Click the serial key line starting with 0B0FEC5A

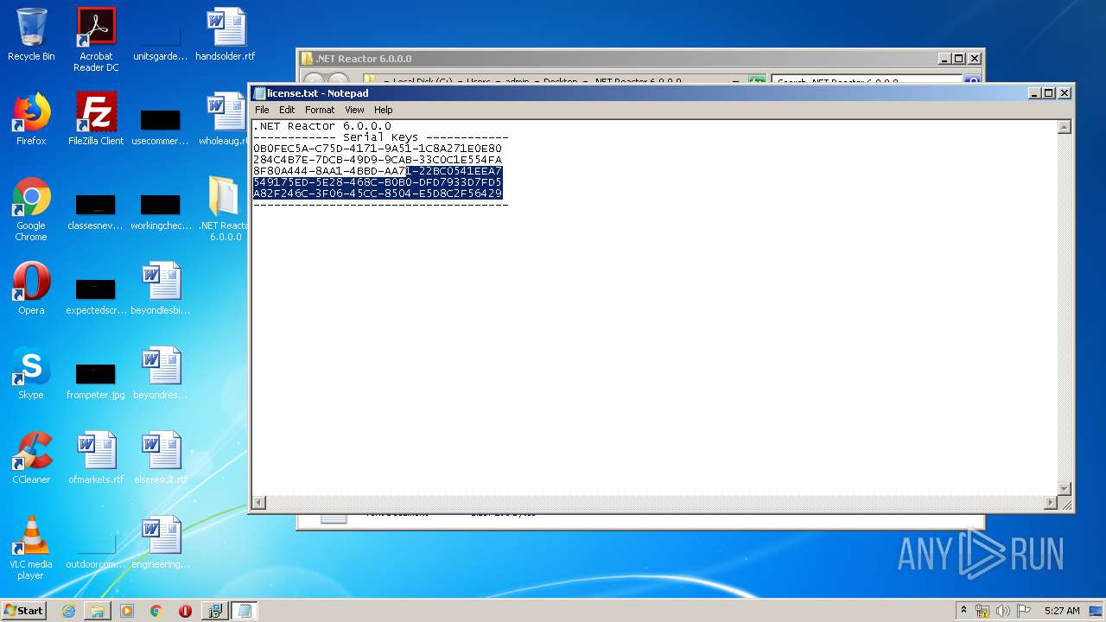coord(378,149)
